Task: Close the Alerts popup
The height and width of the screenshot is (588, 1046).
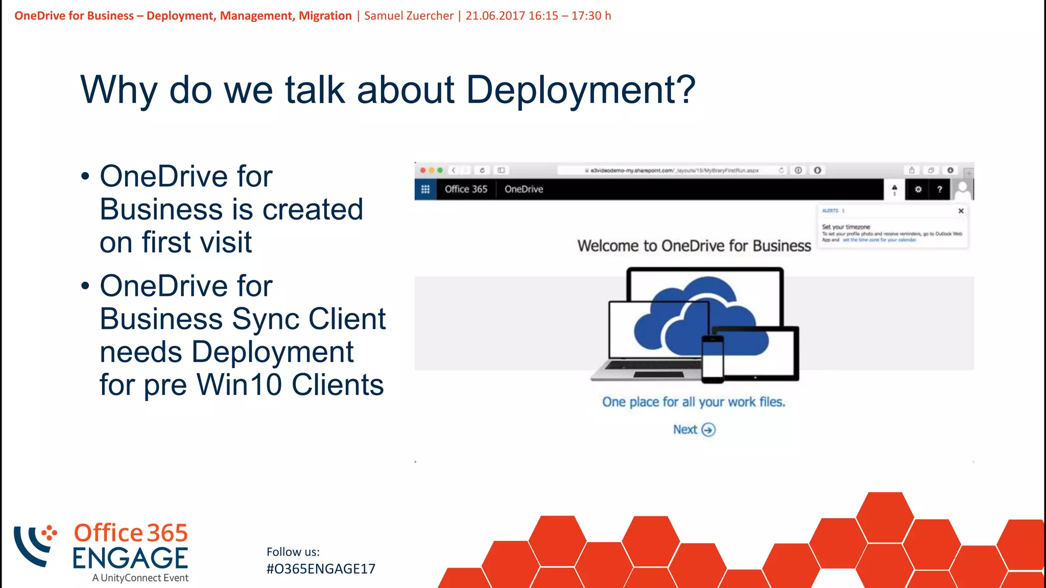Action: 961,211
